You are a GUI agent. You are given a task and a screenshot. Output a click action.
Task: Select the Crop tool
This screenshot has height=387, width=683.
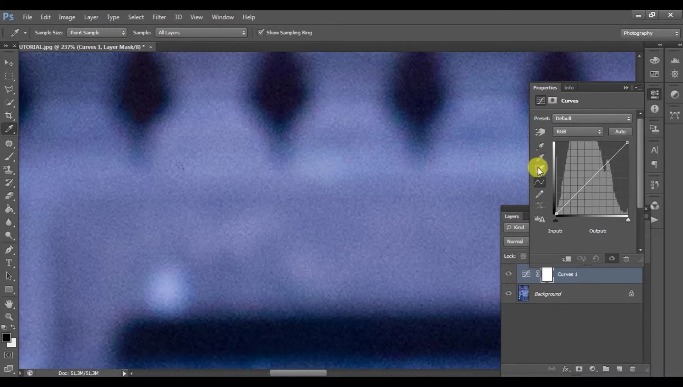tap(9, 116)
